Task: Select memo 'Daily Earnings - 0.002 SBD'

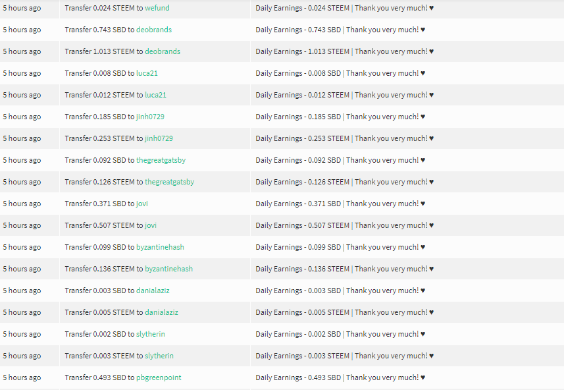Action: (x=298, y=334)
